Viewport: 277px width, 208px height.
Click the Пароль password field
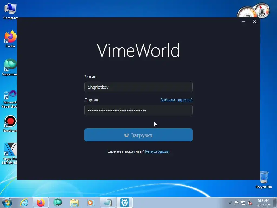tap(138, 110)
